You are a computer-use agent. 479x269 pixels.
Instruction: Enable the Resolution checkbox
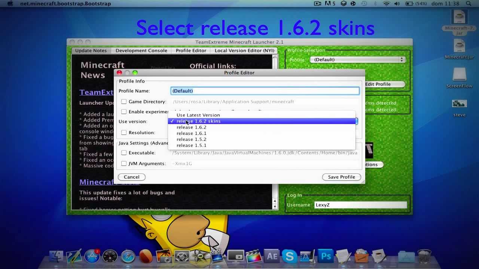(124, 133)
